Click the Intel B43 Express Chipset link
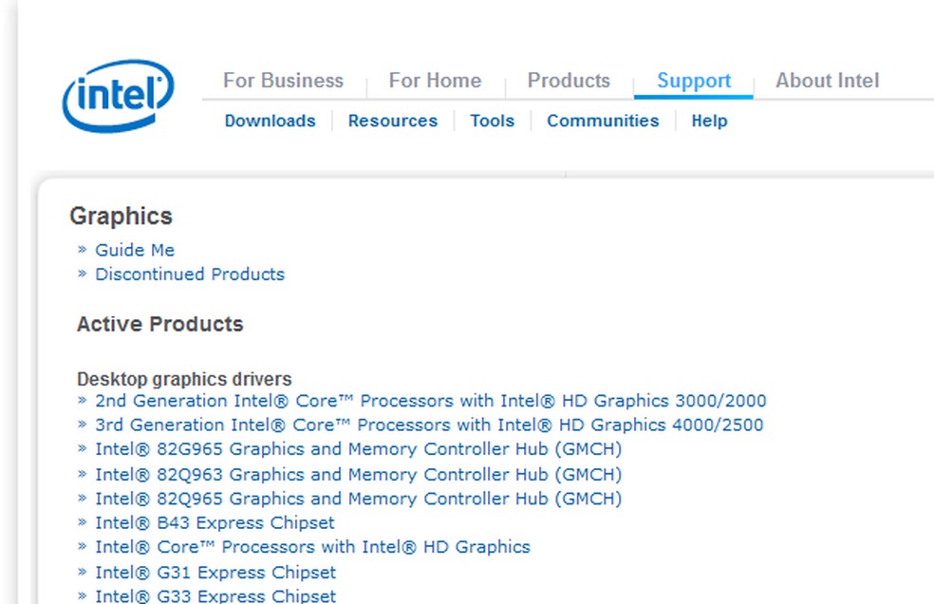This screenshot has height=604, width=934. 215,522
